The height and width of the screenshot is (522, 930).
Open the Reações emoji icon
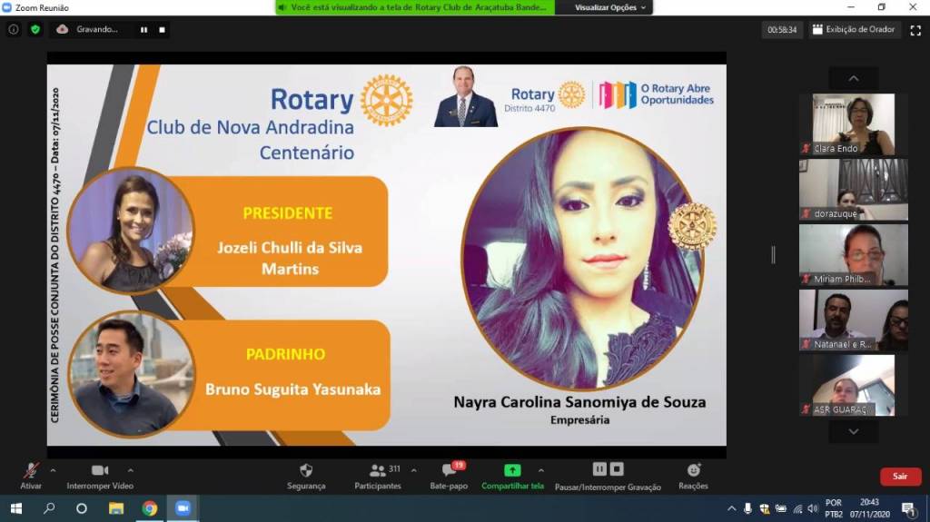coord(693,470)
